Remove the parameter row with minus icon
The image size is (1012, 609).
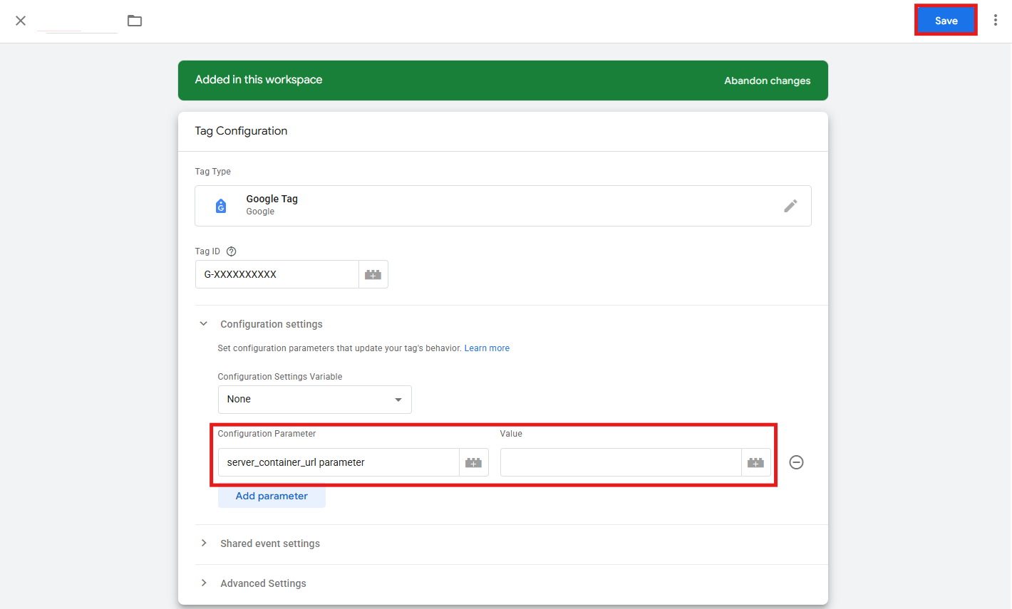pyautogui.click(x=797, y=462)
